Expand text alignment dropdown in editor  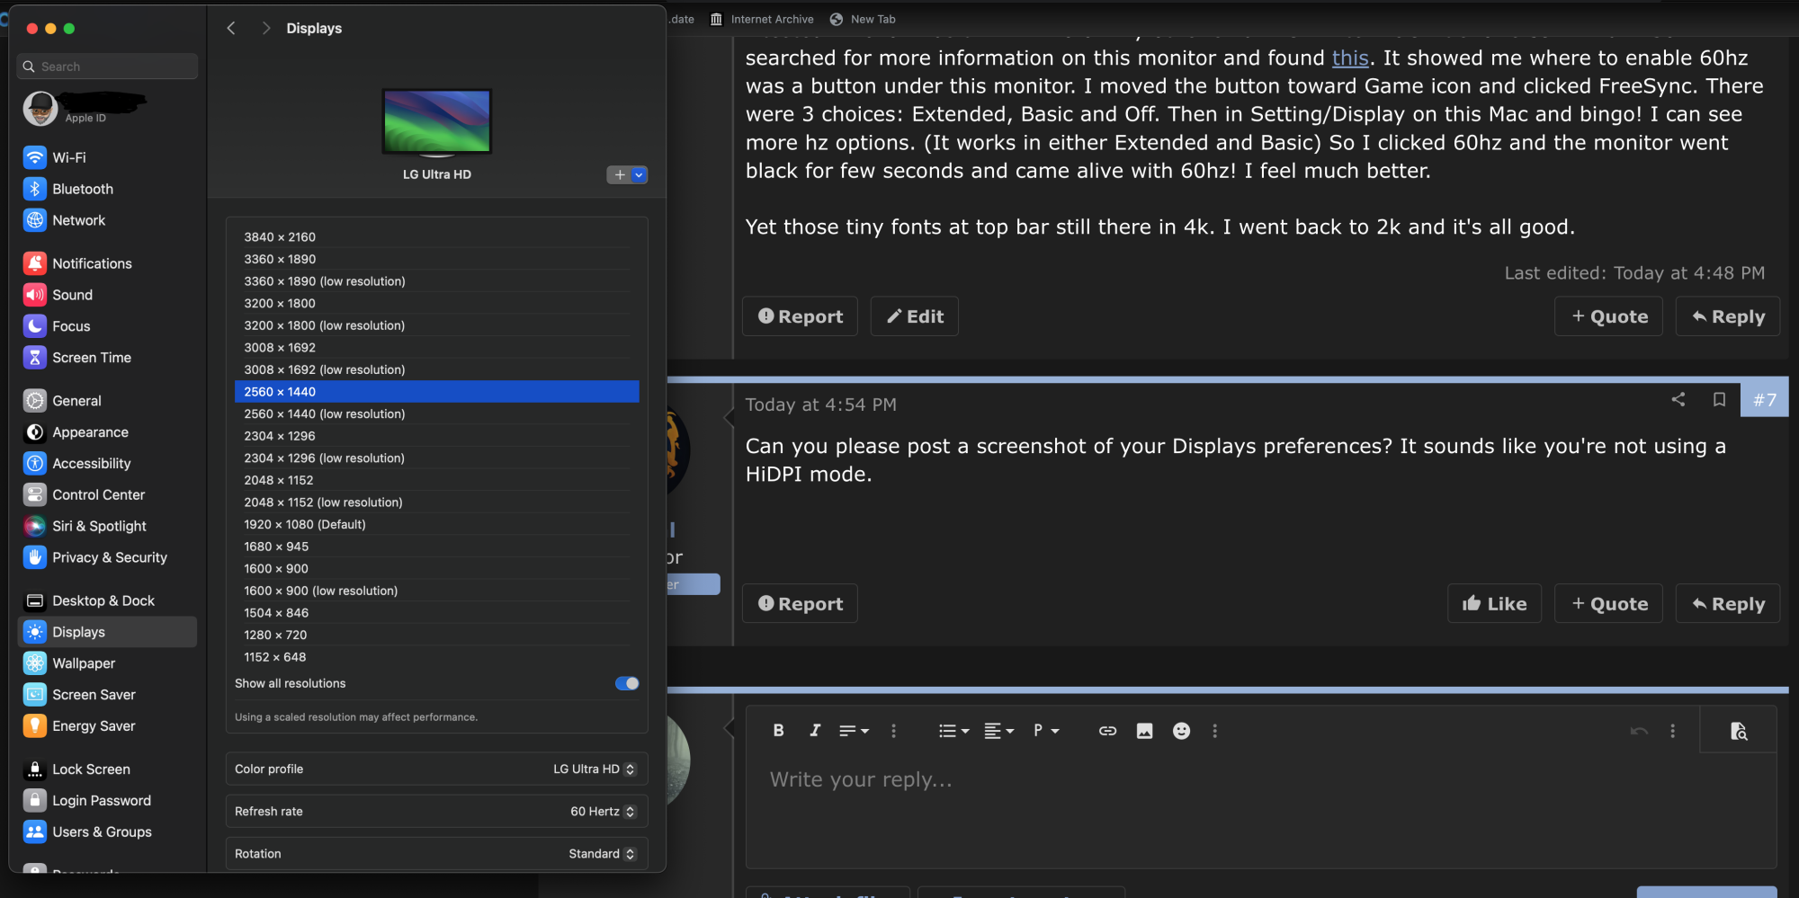click(998, 731)
